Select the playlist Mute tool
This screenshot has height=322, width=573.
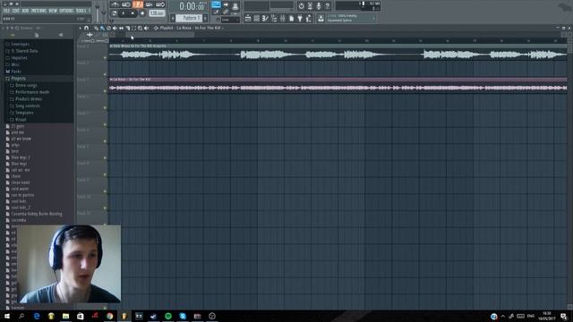click(x=115, y=28)
